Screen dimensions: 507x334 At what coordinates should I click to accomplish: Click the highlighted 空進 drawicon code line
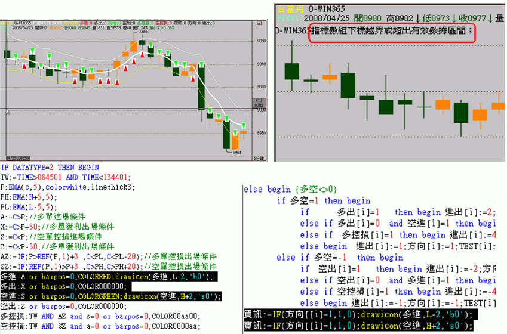tap(111, 296)
